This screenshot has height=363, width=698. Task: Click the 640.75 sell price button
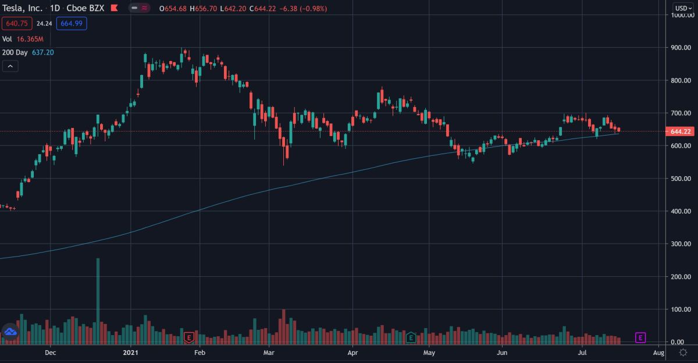point(18,23)
